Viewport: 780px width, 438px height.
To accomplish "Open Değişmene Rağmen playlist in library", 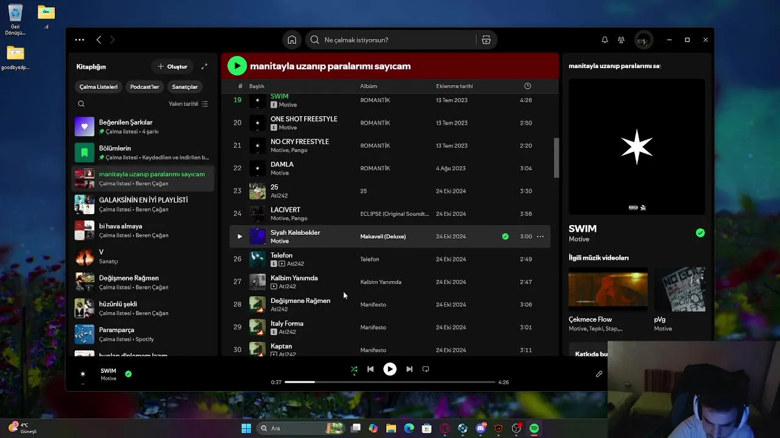I will pyautogui.click(x=143, y=282).
